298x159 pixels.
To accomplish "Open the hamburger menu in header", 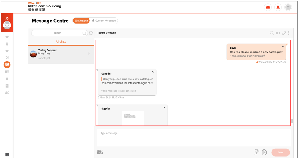I will click(x=288, y=7).
